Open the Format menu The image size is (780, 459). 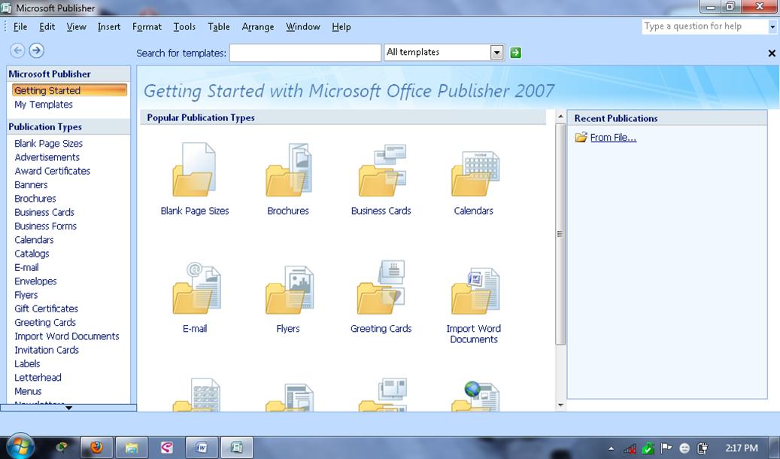(147, 27)
